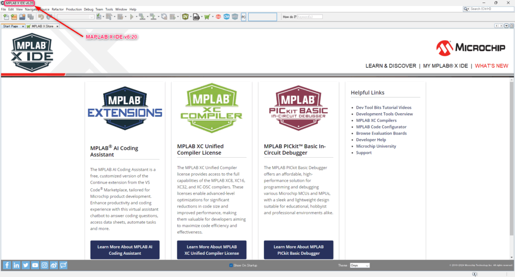This screenshot has height=277, width=515.
Task: Click the Clean and Build icon
Action: (120, 17)
